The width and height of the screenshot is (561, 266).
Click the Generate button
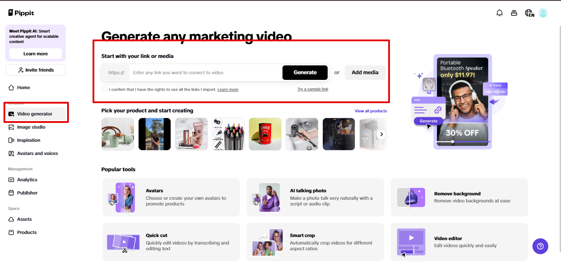pyautogui.click(x=304, y=72)
